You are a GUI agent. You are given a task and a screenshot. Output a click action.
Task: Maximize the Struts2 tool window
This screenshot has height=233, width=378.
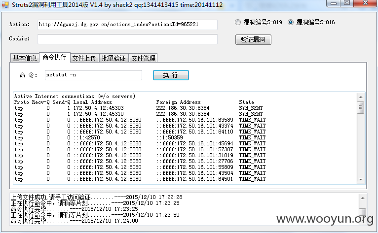[347, 3]
